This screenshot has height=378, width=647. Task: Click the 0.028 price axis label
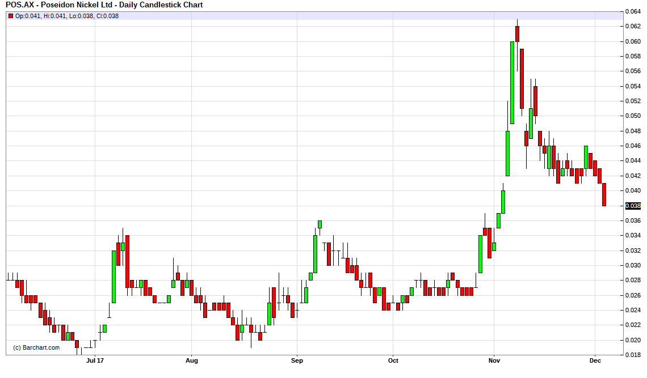click(633, 281)
